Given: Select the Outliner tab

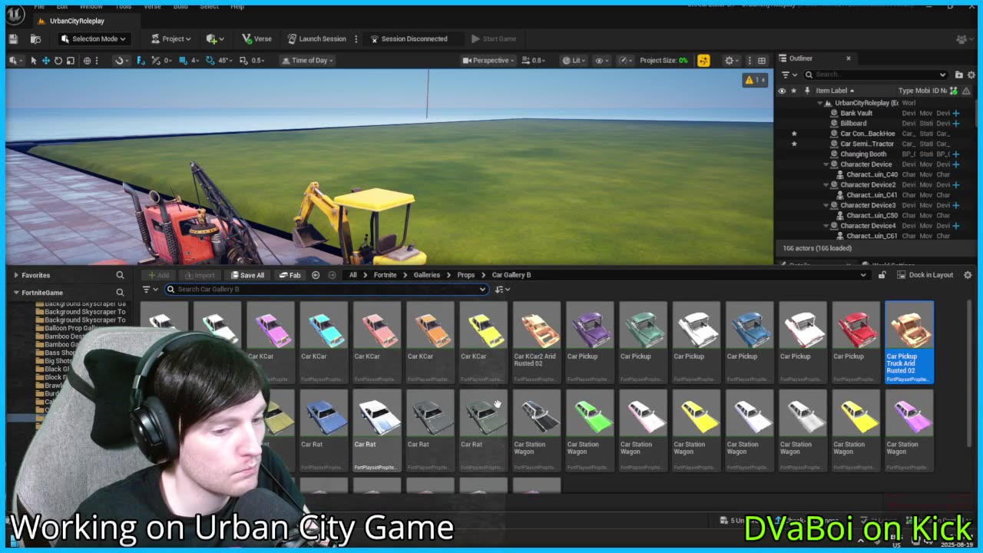Looking at the screenshot, I should pyautogui.click(x=801, y=58).
